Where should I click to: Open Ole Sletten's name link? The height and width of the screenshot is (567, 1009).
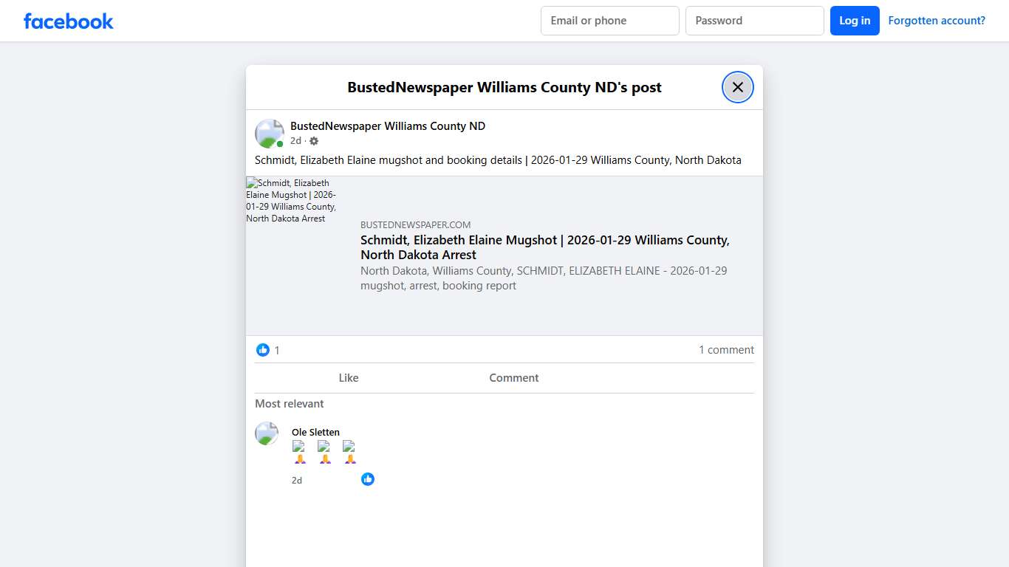click(x=315, y=433)
